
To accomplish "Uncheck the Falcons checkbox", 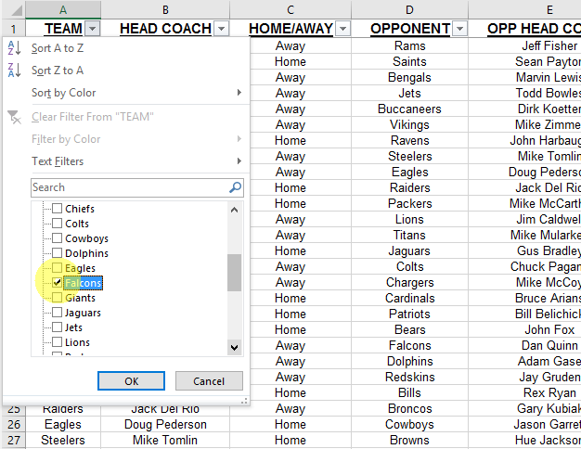I will [57, 283].
